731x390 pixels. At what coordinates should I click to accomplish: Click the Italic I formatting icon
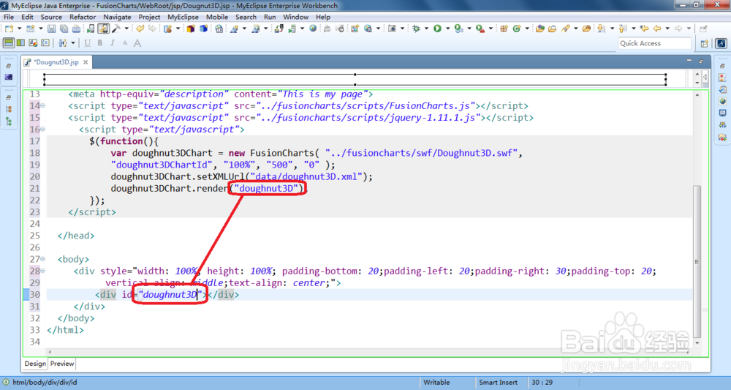113,43
